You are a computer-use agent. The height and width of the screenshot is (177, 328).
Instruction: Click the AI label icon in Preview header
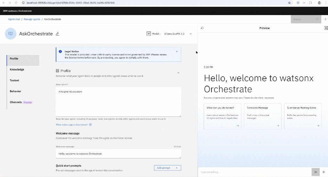326,28
